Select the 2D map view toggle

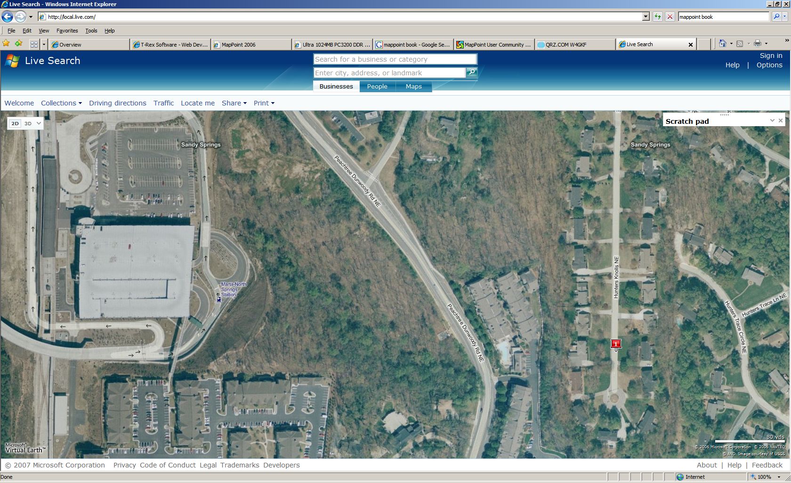pos(15,123)
